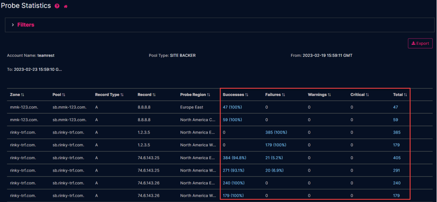Sort table by Successes column

click(x=235, y=95)
